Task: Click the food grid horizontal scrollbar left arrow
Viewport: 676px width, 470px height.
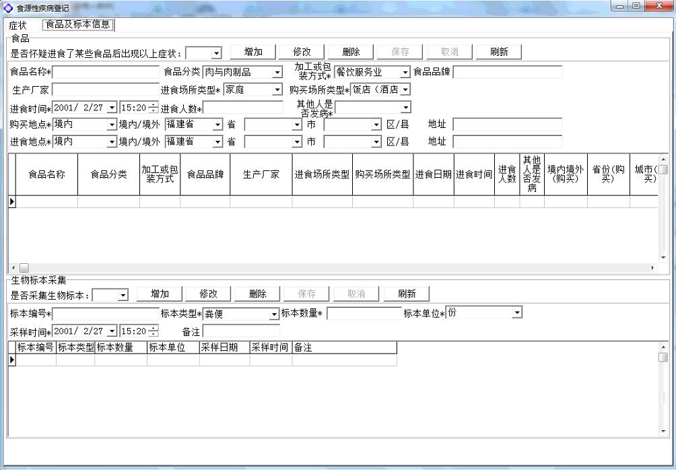Action: pyautogui.click(x=13, y=268)
